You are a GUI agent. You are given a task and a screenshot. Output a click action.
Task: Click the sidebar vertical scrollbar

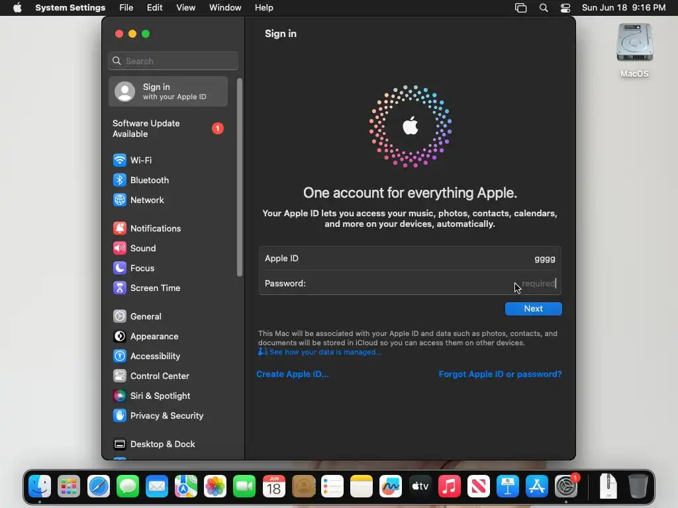pyautogui.click(x=240, y=177)
